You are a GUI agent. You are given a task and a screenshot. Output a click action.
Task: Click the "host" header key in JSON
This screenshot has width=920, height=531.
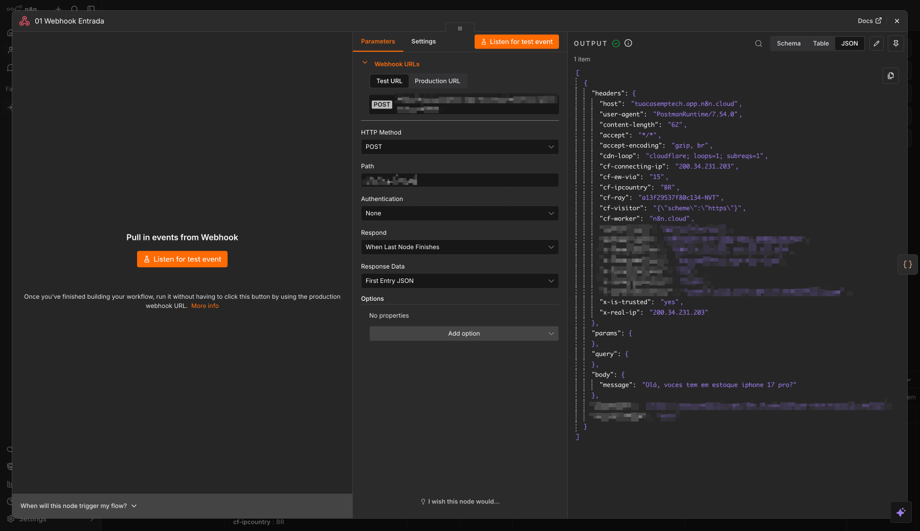click(612, 104)
